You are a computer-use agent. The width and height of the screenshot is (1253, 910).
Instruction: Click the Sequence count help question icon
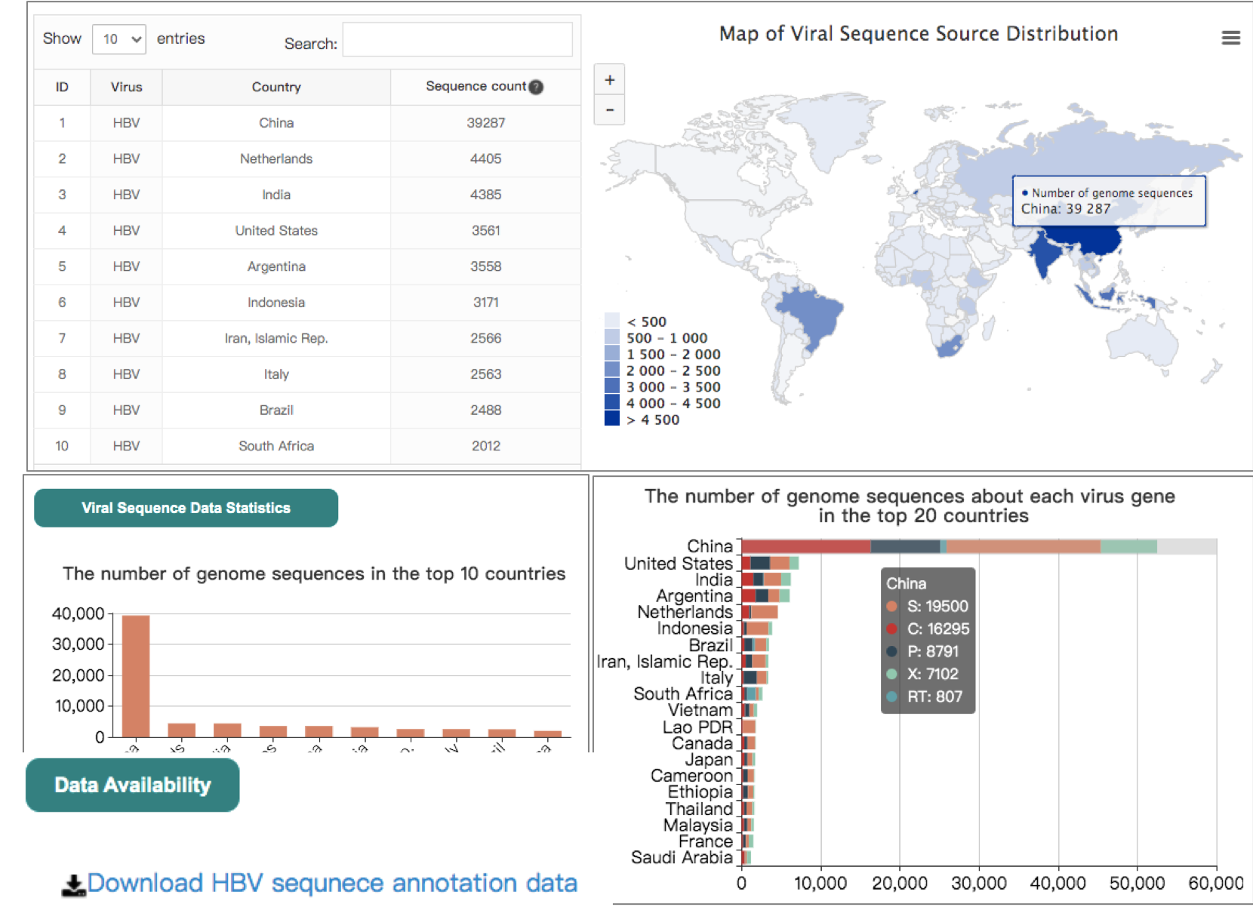tap(536, 87)
